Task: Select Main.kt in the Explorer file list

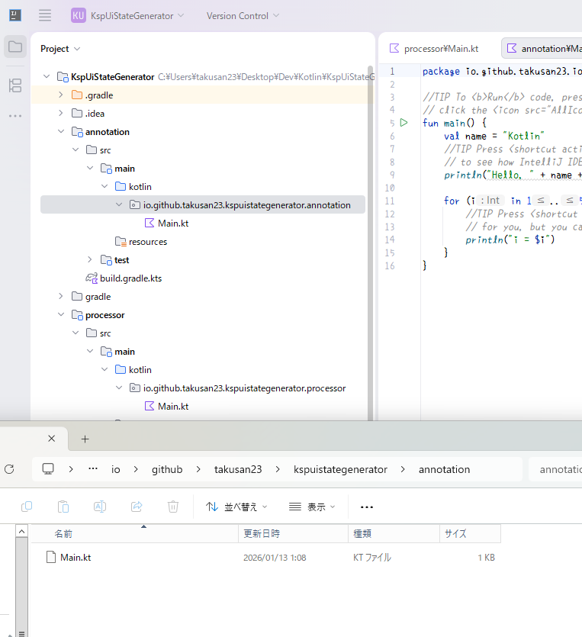Action: pos(76,558)
